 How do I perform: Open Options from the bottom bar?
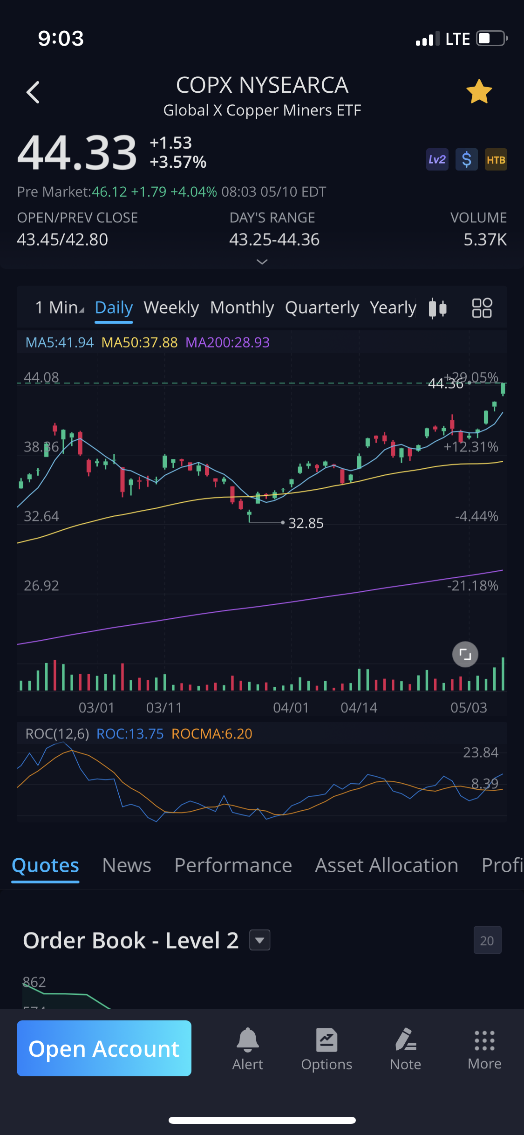tap(327, 1049)
